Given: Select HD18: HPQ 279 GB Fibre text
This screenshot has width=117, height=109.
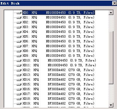Looking at the screenshot, I should [58, 99].
